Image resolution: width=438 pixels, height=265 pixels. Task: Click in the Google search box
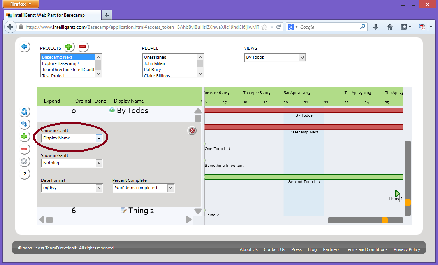coord(329,27)
